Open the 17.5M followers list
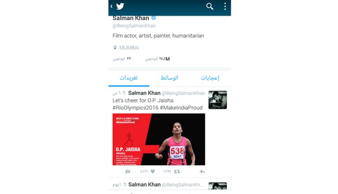Image resolution: width=338 pixels, height=194 pixels. click(157, 59)
